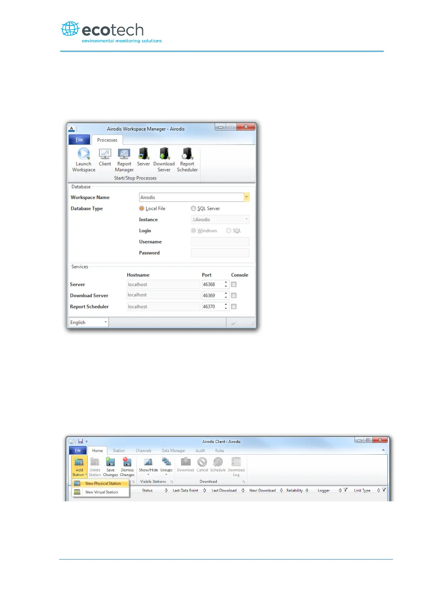Click the Delete Station icon

point(95,462)
